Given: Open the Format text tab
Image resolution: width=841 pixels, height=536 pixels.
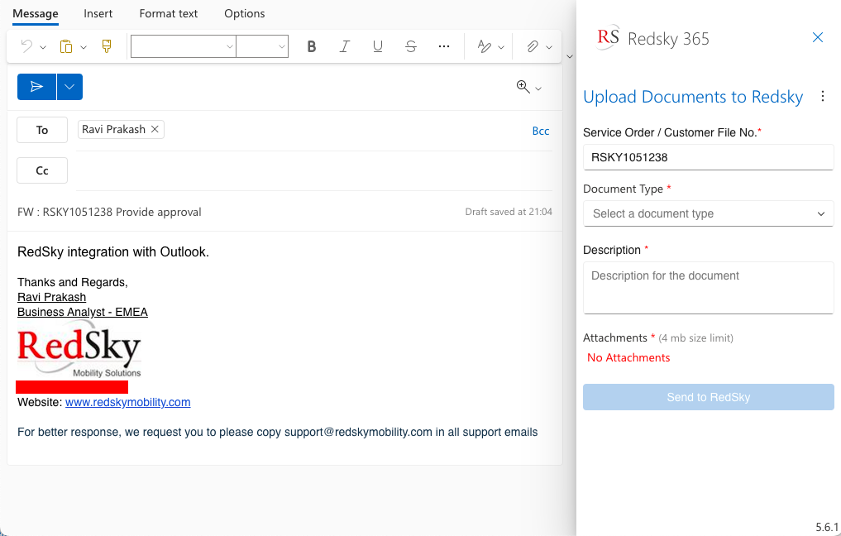Looking at the screenshot, I should point(169,13).
